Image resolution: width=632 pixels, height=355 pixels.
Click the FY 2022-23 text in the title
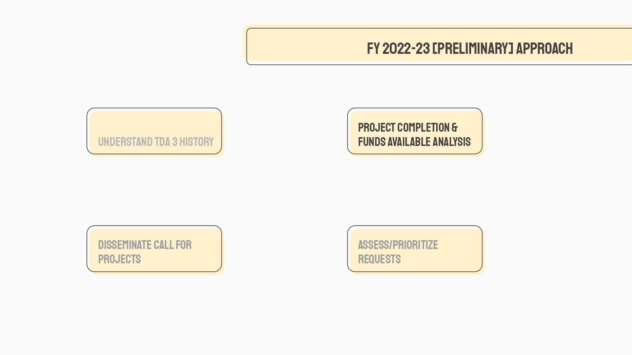pos(398,49)
